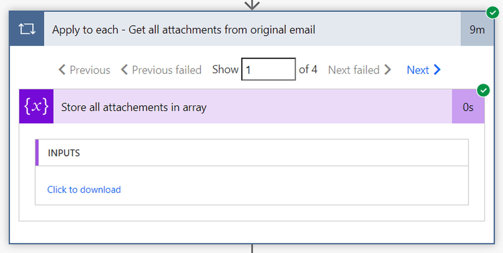Go to the Previous iteration
This screenshot has height=253, width=503.
pos(90,70)
